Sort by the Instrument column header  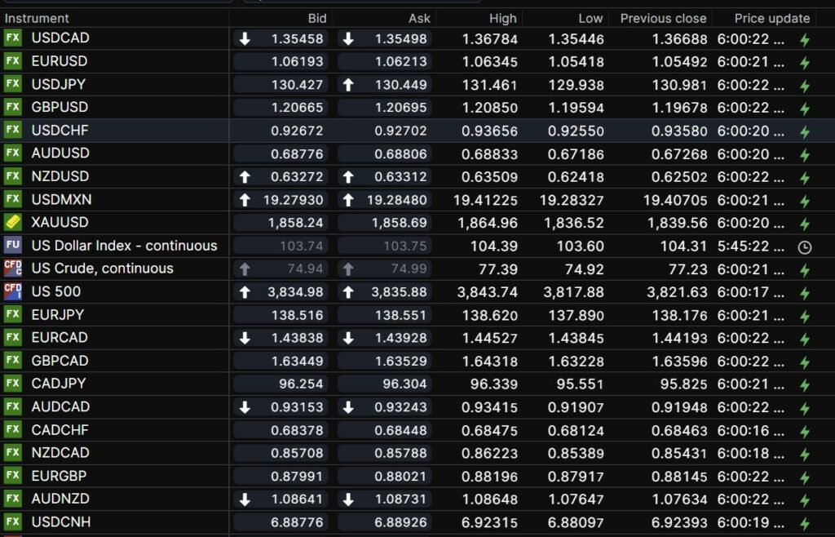(36, 18)
